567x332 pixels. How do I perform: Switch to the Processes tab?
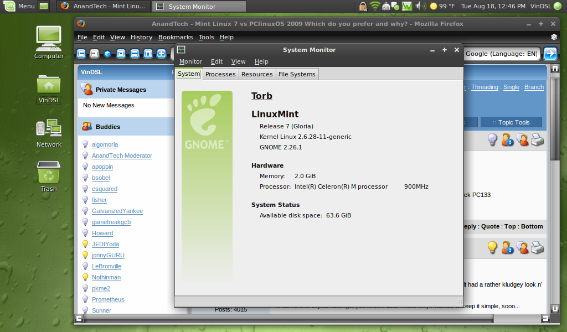pos(220,74)
